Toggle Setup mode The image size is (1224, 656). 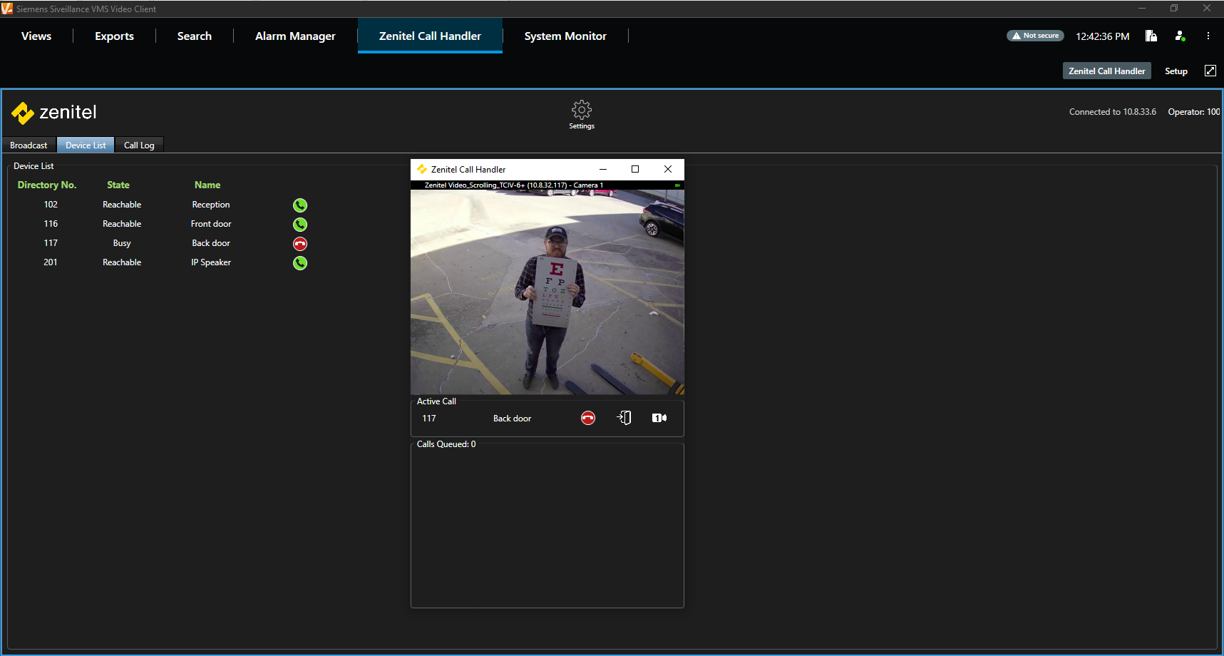click(x=1176, y=71)
